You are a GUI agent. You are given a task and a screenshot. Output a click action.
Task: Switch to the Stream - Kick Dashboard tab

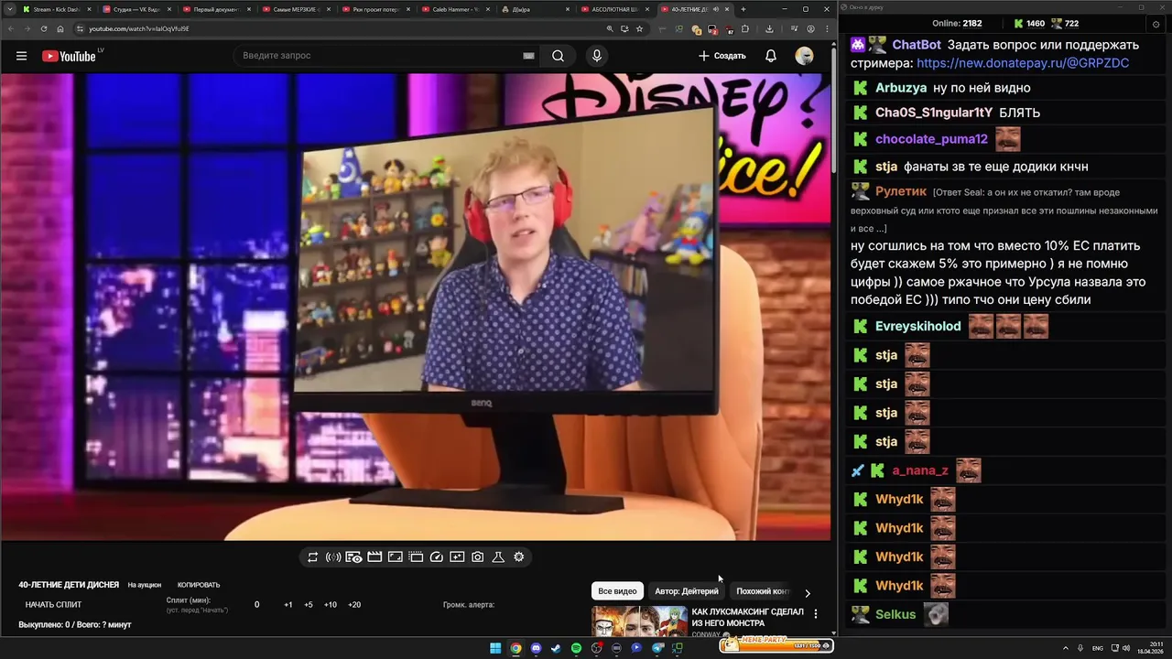click(57, 9)
